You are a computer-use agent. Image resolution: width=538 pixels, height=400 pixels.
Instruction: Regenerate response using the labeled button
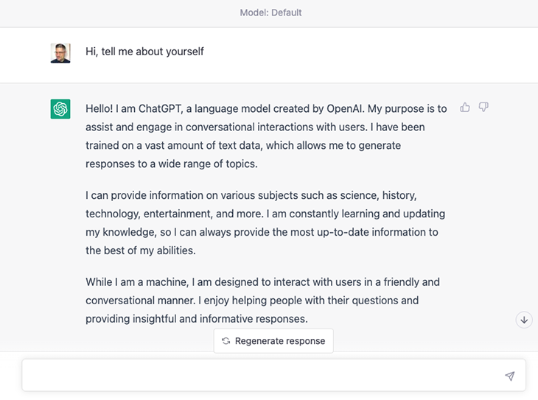tap(273, 341)
